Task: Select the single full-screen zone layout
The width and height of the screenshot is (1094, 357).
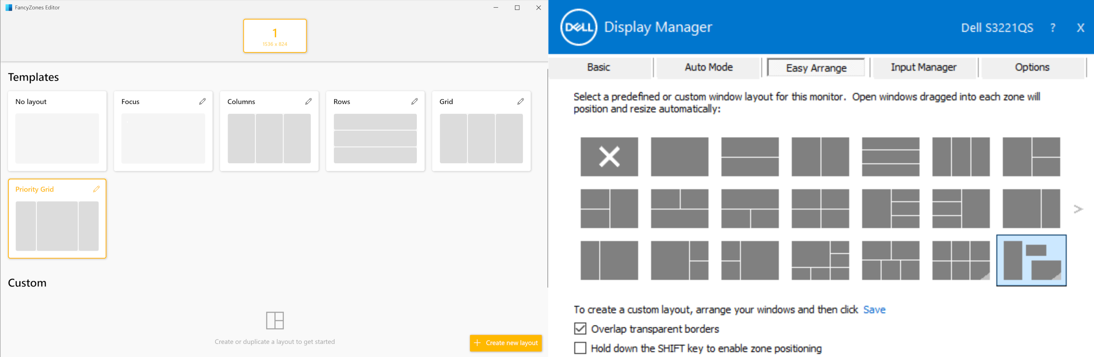Action: click(679, 157)
